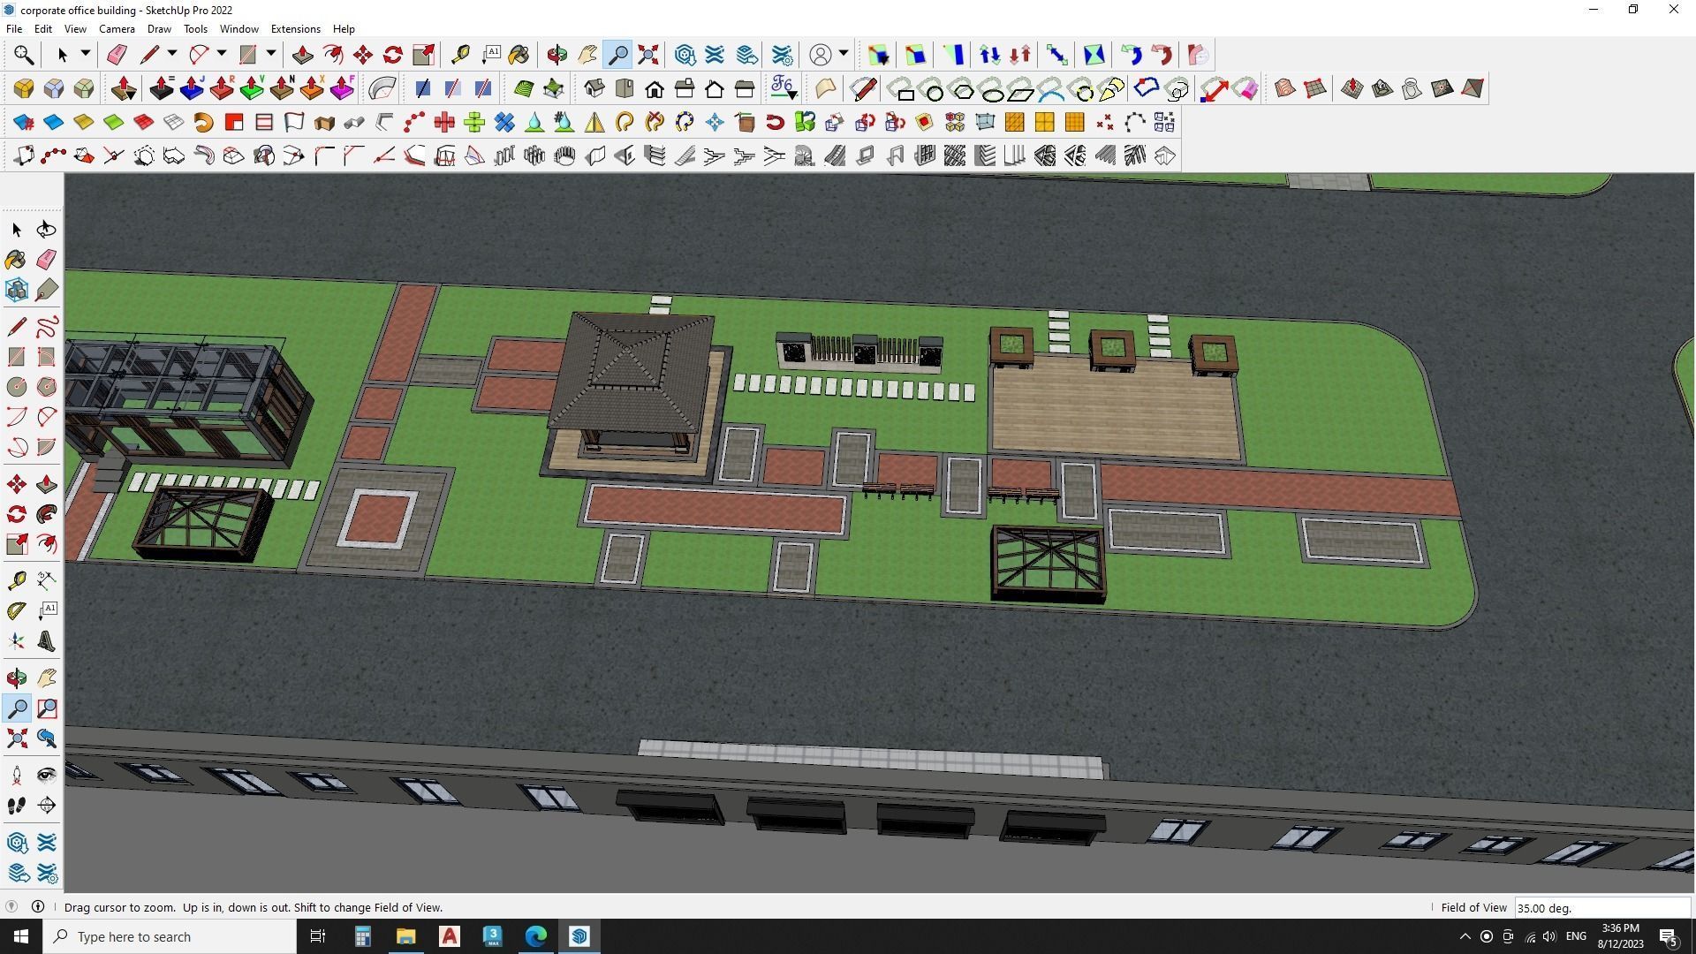The width and height of the screenshot is (1696, 954).
Task: Open the Edit menu
Action: tap(42, 29)
